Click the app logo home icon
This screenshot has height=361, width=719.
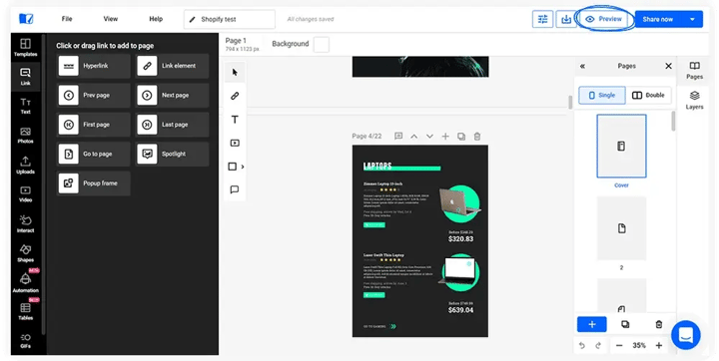26,19
